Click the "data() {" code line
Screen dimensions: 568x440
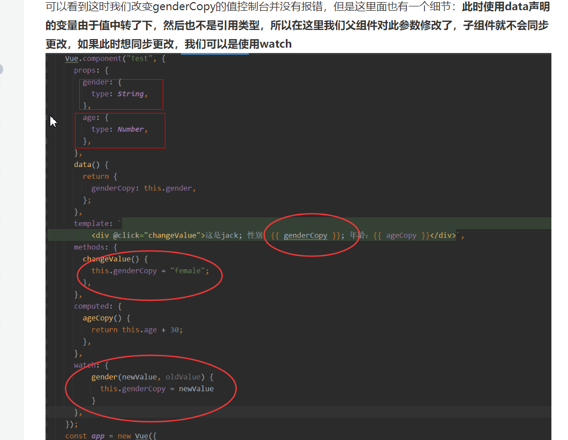[92, 165]
